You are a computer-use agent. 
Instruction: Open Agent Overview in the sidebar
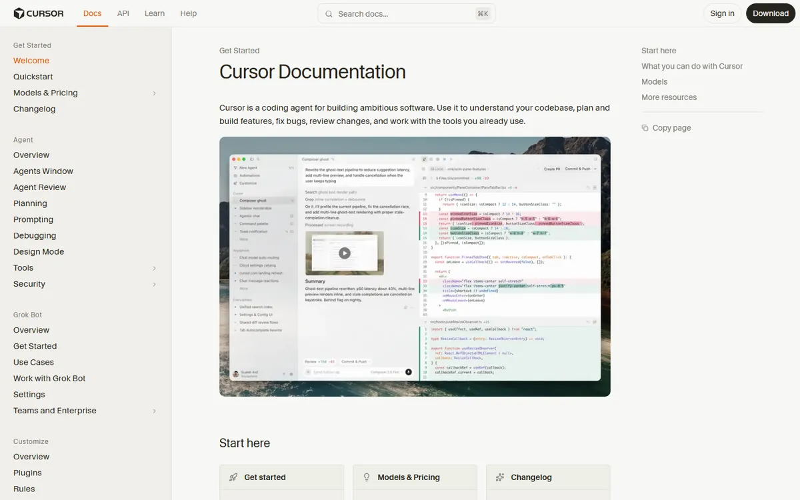(31, 155)
